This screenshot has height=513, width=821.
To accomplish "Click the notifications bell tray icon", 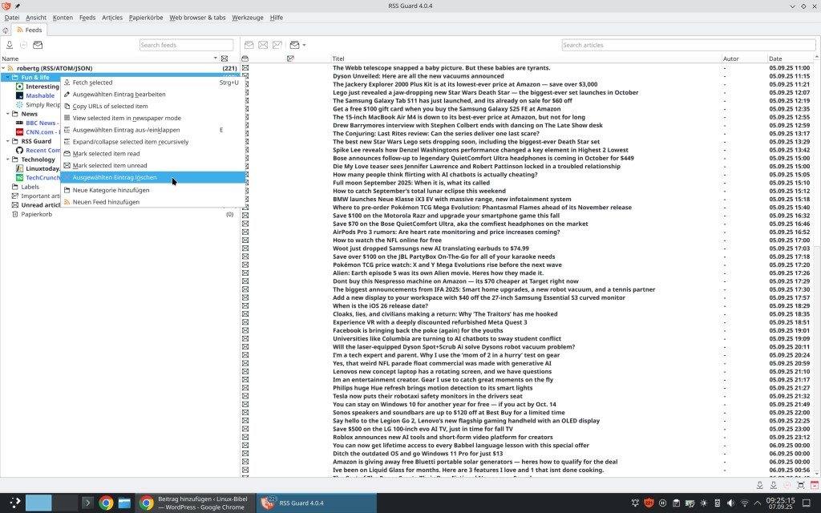I will click(635, 503).
